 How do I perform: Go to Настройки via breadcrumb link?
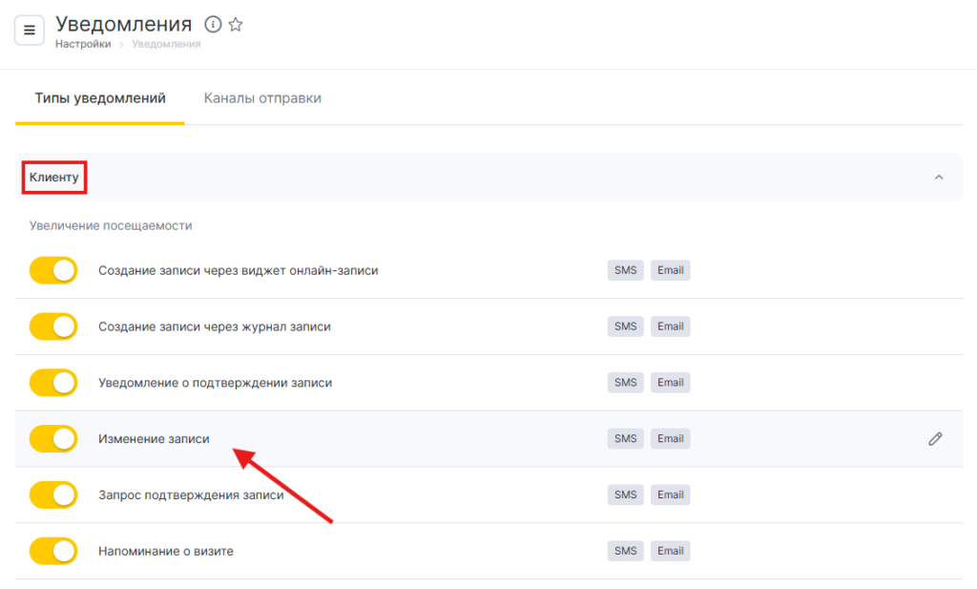pyautogui.click(x=83, y=44)
